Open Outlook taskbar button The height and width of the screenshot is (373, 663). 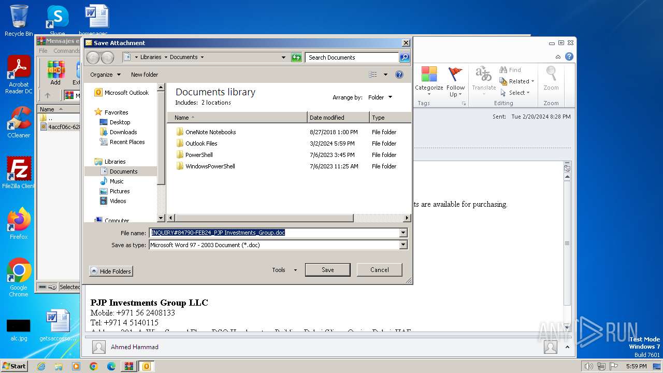[147, 366]
